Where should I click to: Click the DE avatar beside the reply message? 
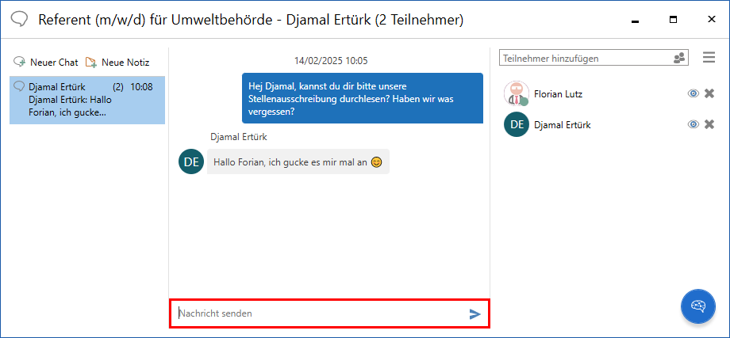point(191,161)
